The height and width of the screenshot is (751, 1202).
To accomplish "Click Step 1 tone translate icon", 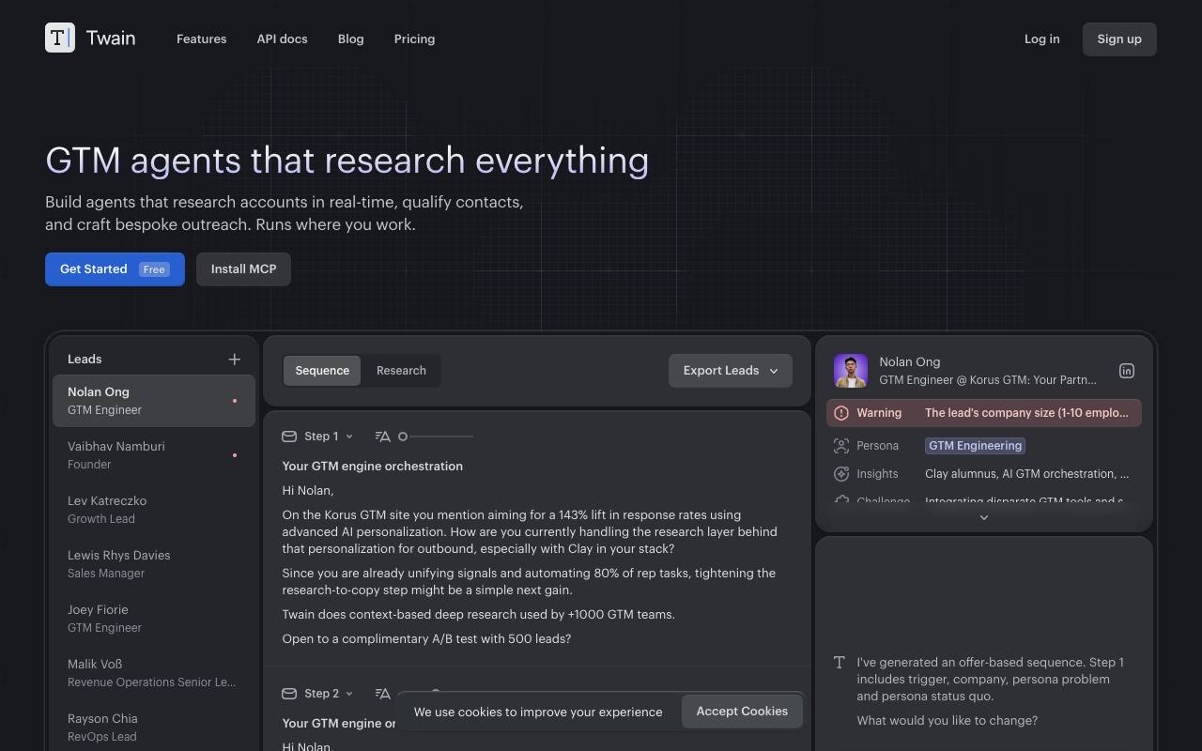I will 382,436.
